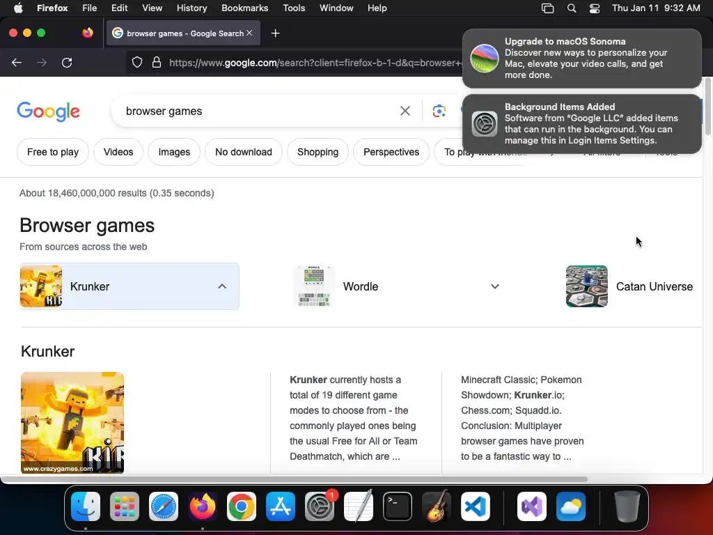Click the Minecraft Classic; Pokemon Showdown snippet

pyautogui.click(x=522, y=418)
